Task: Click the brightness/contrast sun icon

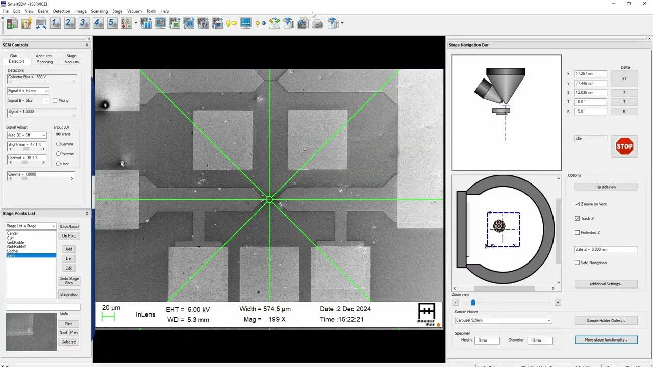Action: [260, 23]
